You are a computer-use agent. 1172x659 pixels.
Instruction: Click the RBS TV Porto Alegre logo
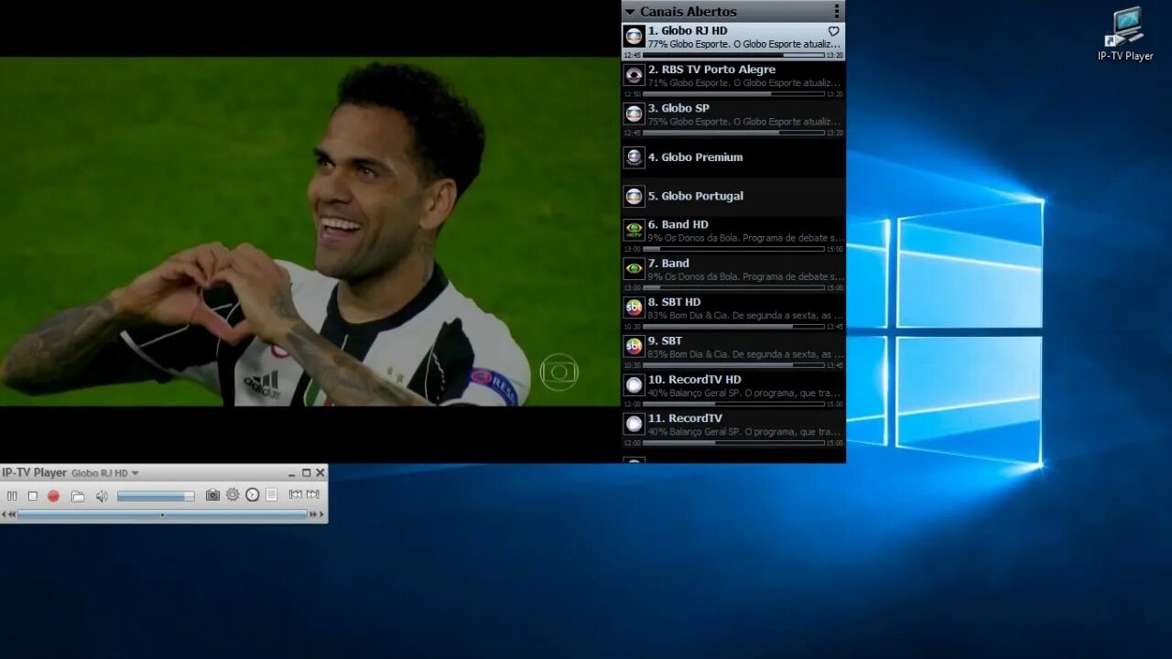634,75
